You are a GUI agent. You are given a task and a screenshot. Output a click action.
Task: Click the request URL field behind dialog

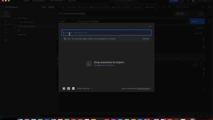coord(132,21)
